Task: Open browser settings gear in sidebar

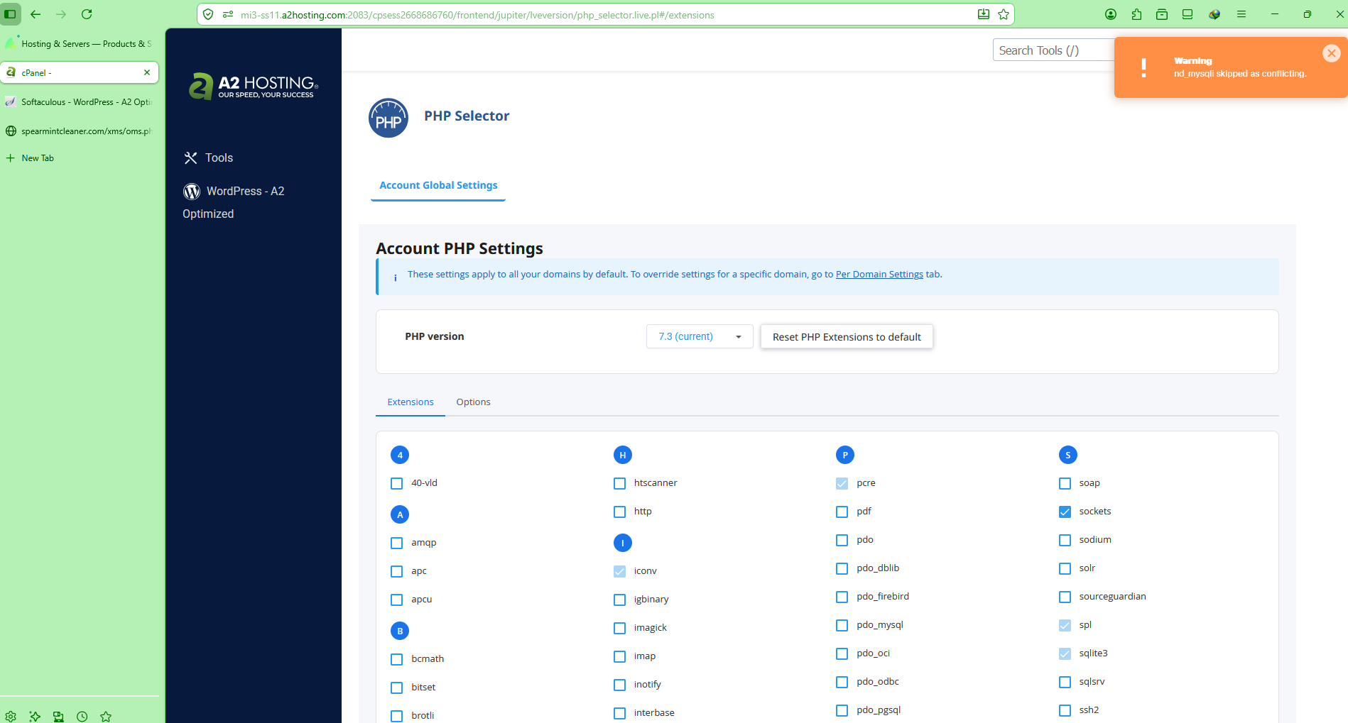Action: [x=11, y=717]
